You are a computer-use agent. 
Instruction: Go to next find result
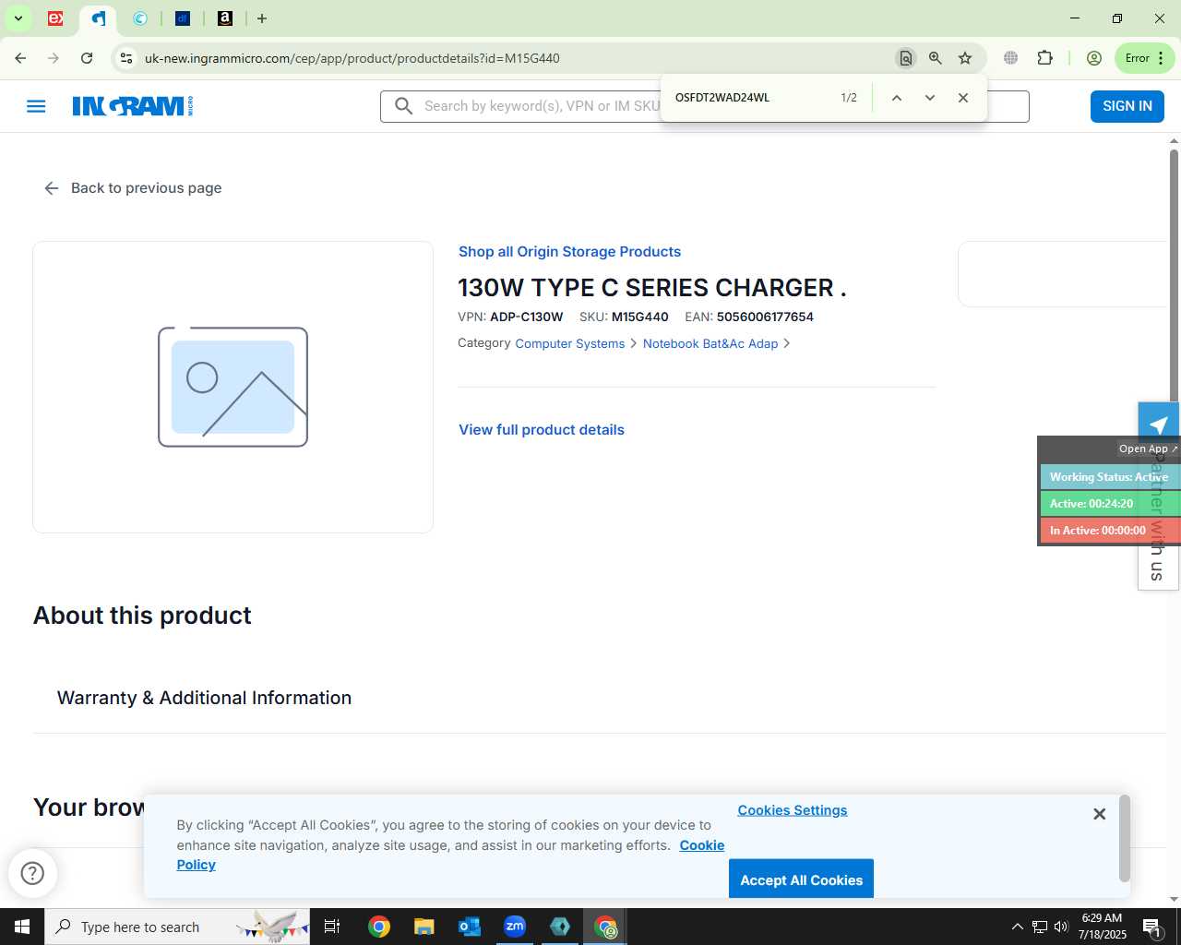[x=929, y=98]
